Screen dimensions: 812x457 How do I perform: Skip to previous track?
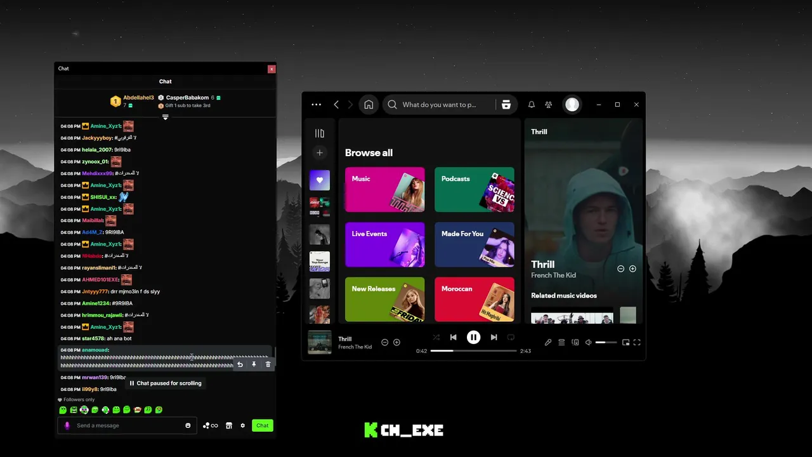pos(453,338)
